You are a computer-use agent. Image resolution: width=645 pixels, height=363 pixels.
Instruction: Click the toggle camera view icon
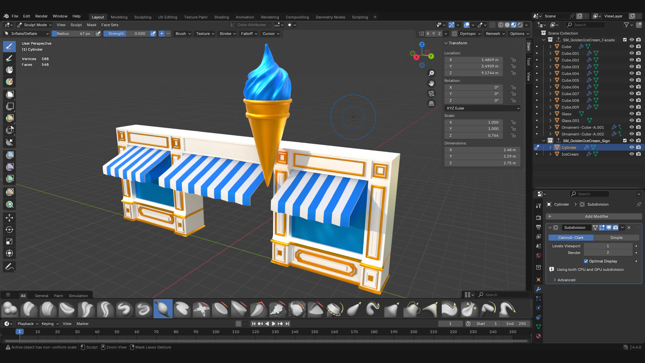click(431, 93)
